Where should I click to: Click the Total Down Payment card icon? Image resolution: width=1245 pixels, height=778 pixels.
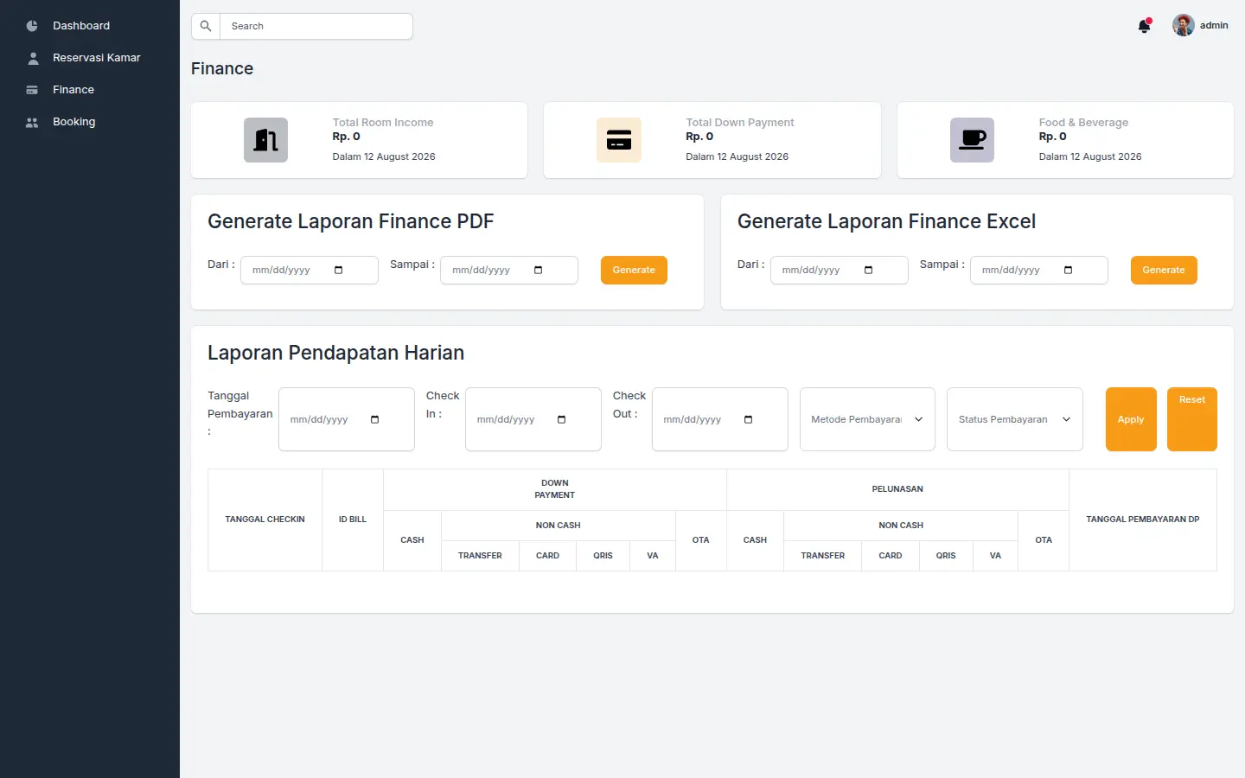(619, 140)
